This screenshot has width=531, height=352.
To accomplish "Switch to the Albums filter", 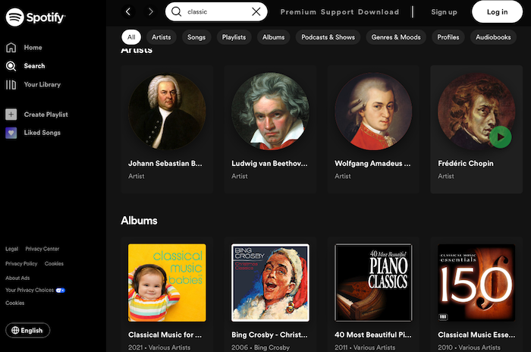I will pos(273,37).
